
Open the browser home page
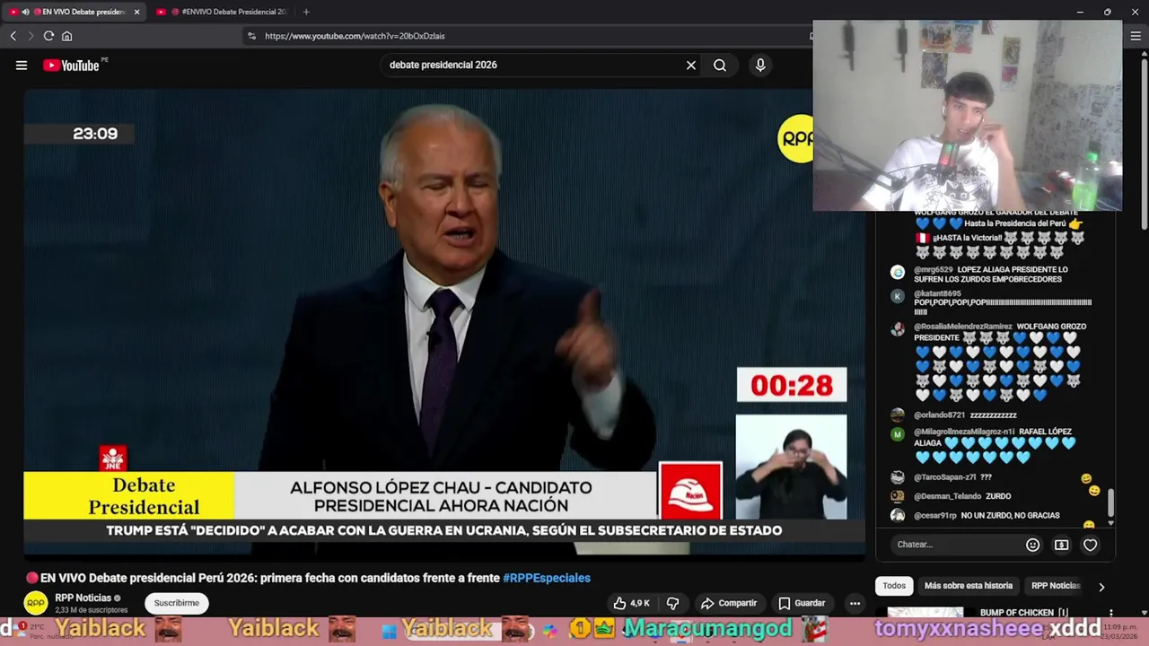click(x=66, y=36)
